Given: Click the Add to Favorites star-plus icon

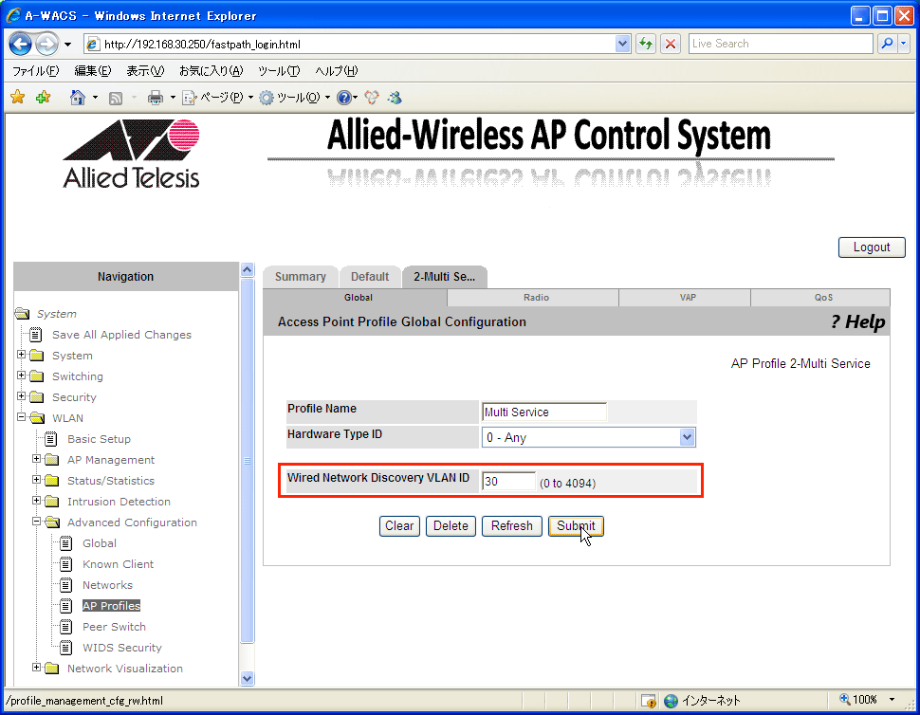Looking at the screenshot, I should [x=43, y=98].
